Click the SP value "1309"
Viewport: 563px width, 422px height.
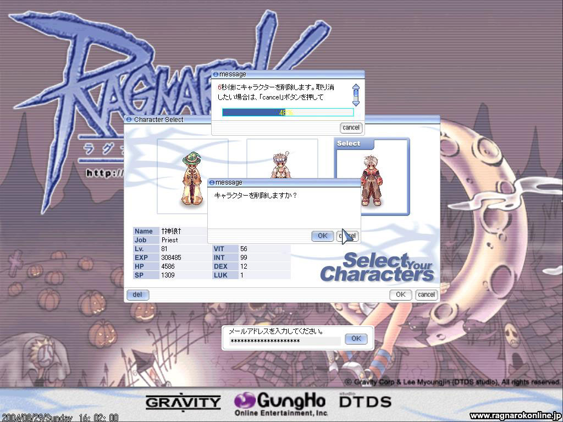168,275
